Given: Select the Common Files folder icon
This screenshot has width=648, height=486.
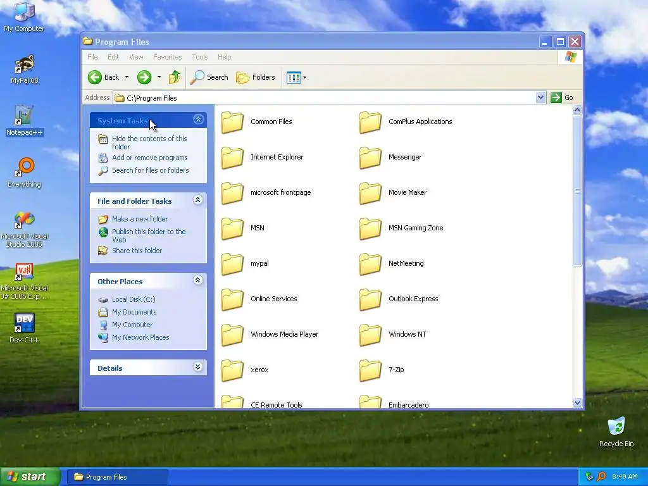Looking at the screenshot, I should pyautogui.click(x=232, y=122).
